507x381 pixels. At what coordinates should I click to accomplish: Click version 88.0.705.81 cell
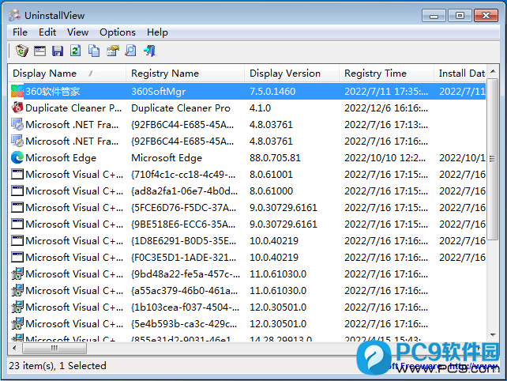(275, 158)
